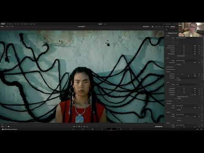The width and height of the screenshot is (204, 153).
Task: Jump to first frame in viewer transport
Action: 74,127
